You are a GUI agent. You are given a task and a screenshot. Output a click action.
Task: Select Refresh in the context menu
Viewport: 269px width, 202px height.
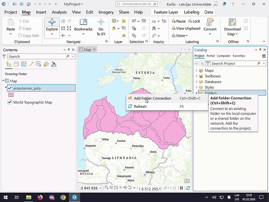[x=140, y=106]
